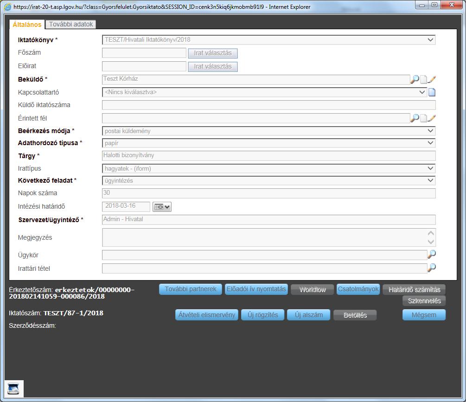Click the Szerződésszám label
466x402 pixels.
pyautogui.click(x=32, y=325)
